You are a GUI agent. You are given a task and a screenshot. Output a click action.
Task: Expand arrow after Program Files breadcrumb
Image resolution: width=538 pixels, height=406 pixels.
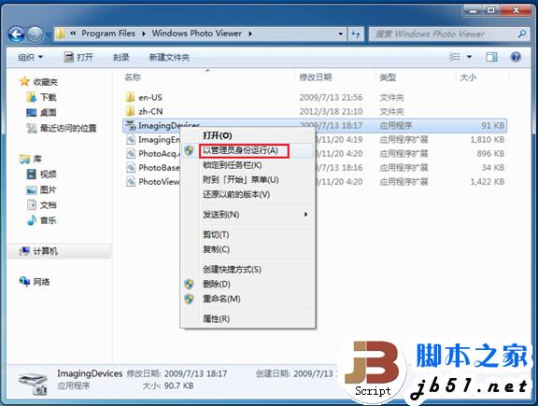click(x=144, y=34)
